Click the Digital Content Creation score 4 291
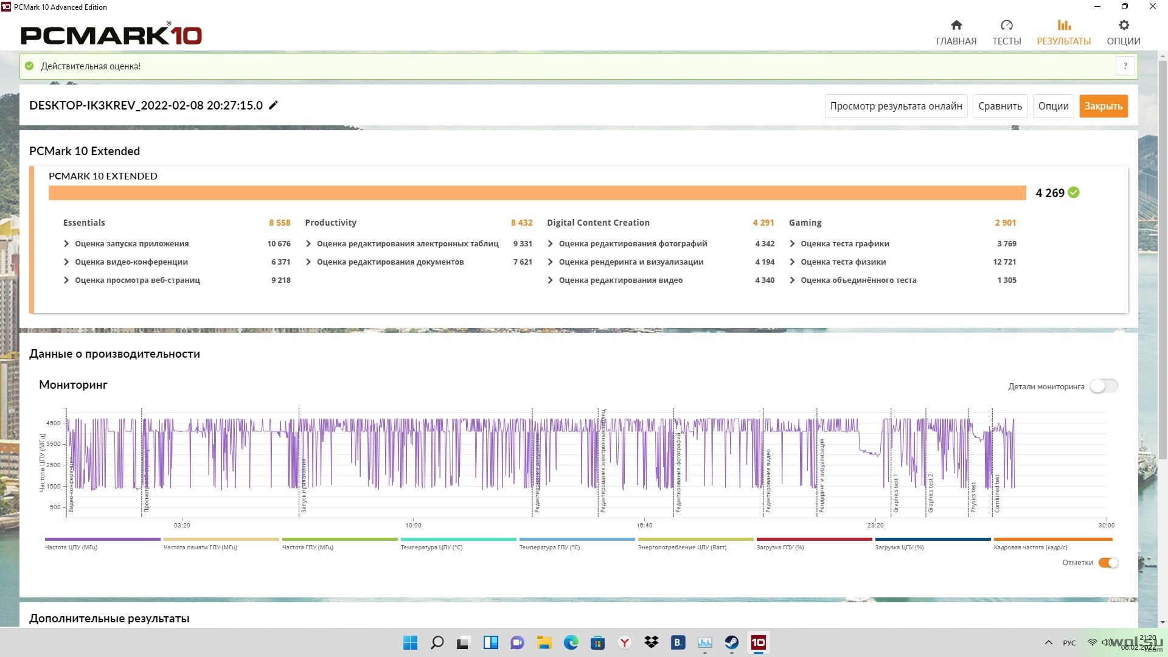This screenshot has width=1168, height=657. [x=763, y=223]
